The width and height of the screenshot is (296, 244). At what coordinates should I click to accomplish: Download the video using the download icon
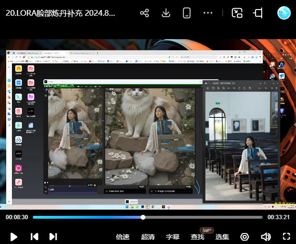[x=166, y=13]
